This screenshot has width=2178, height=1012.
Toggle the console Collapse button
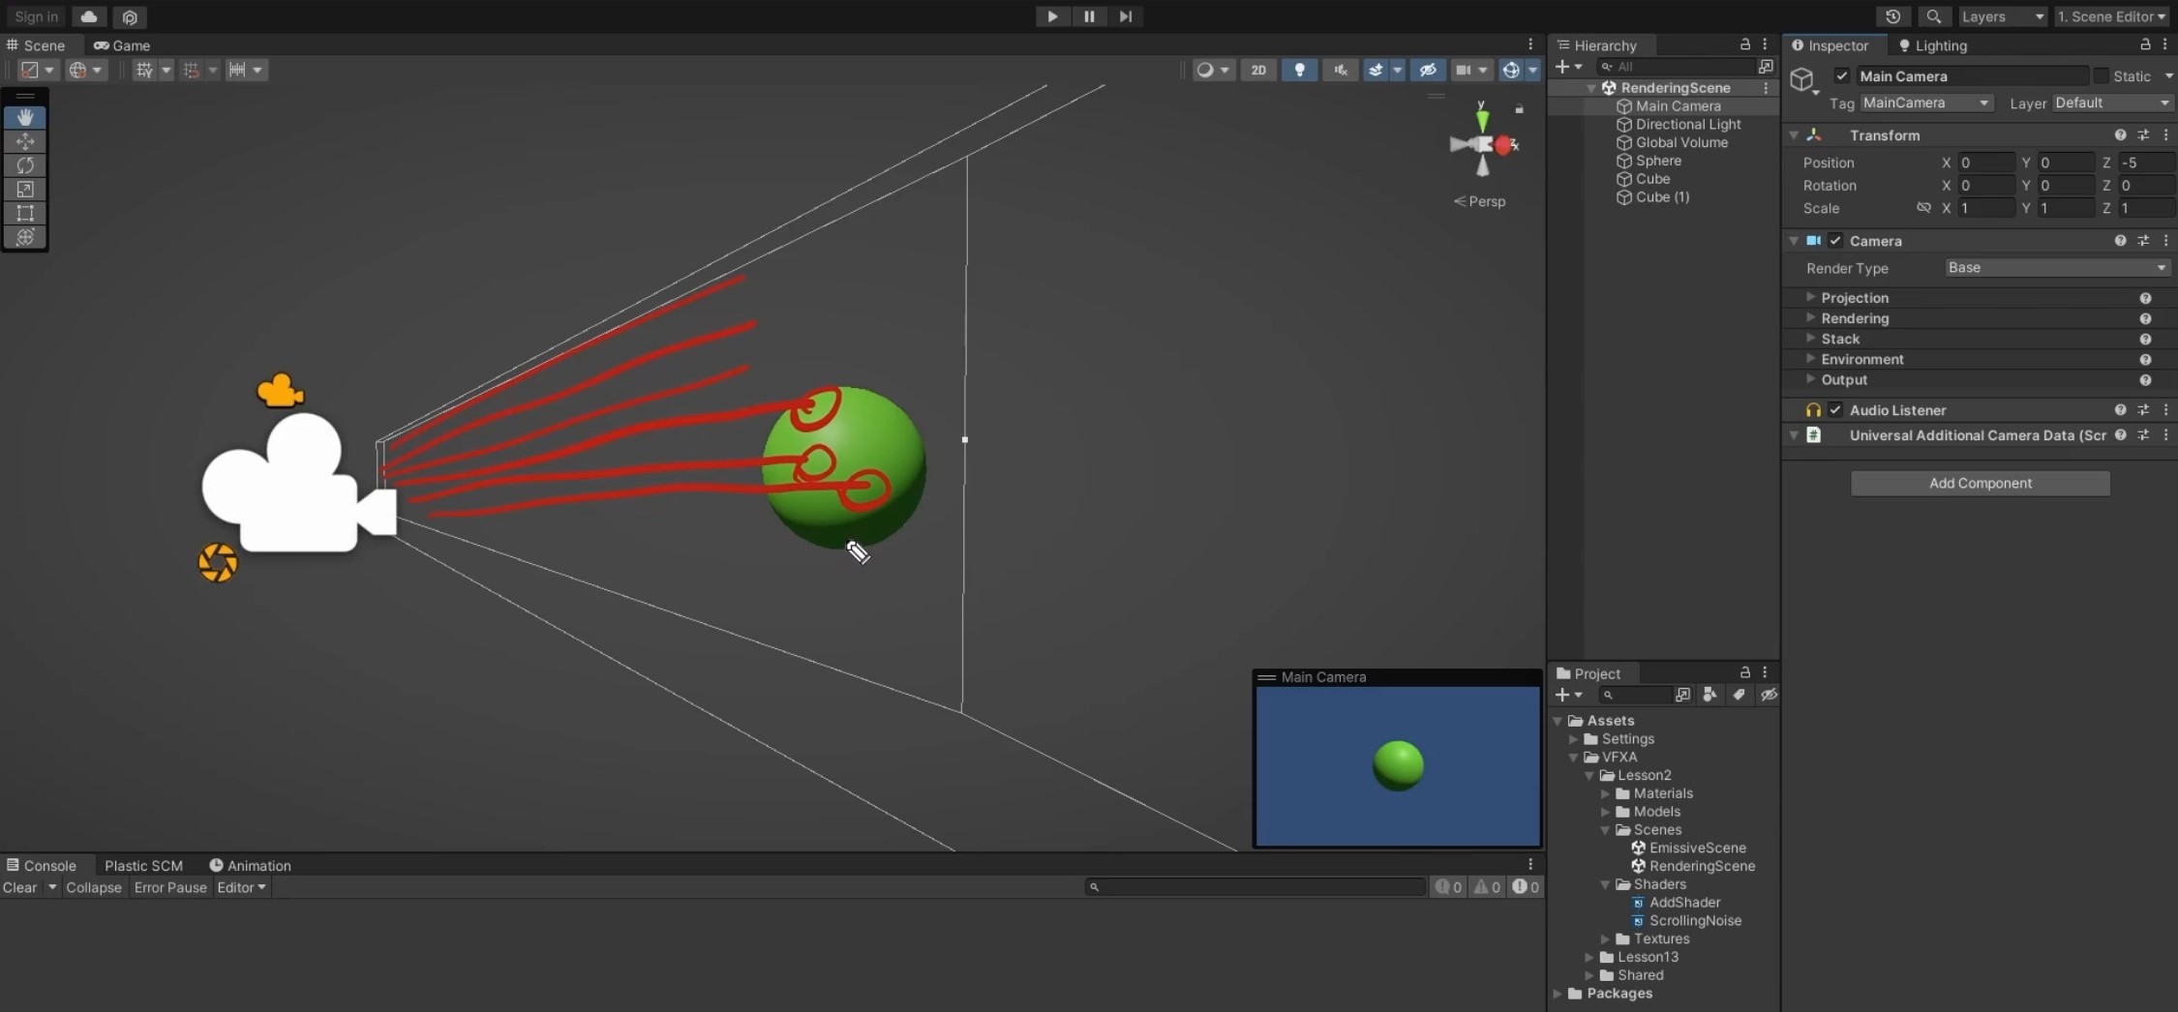pos(93,887)
